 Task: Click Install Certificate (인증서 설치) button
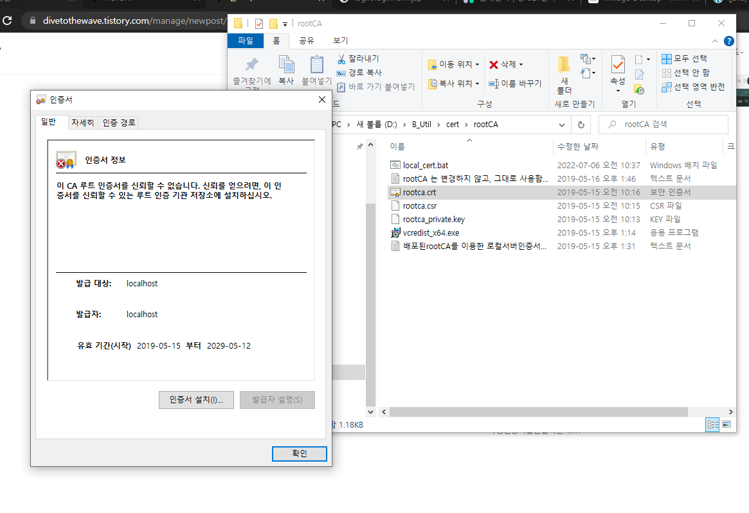[x=196, y=400]
